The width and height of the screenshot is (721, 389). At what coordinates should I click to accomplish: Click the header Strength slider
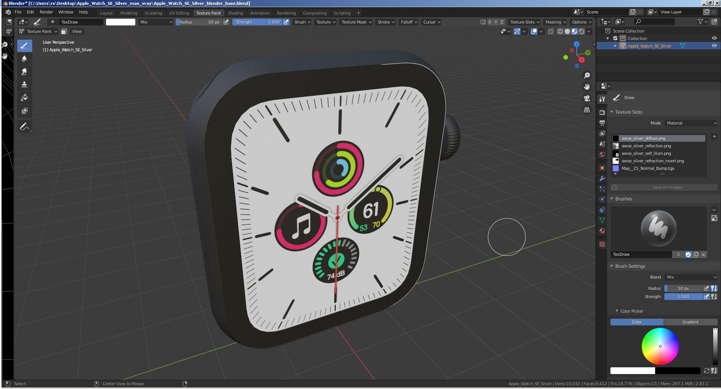257,22
